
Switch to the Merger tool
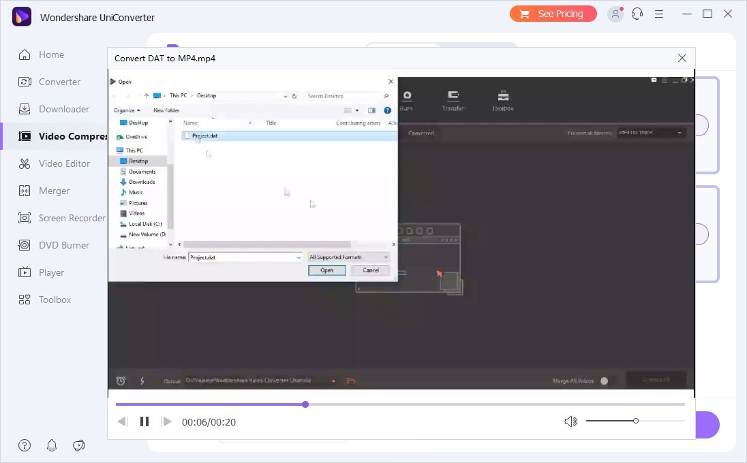click(x=44, y=191)
